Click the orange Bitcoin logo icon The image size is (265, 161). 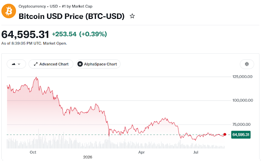click(x=9, y=11)
